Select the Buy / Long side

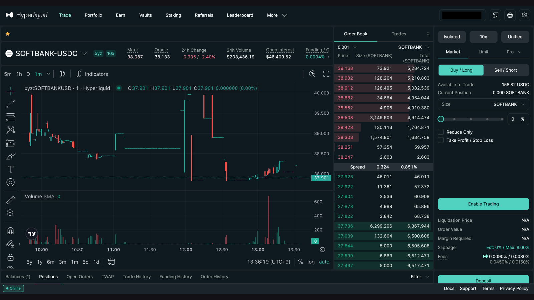click(x=461, y=70)
